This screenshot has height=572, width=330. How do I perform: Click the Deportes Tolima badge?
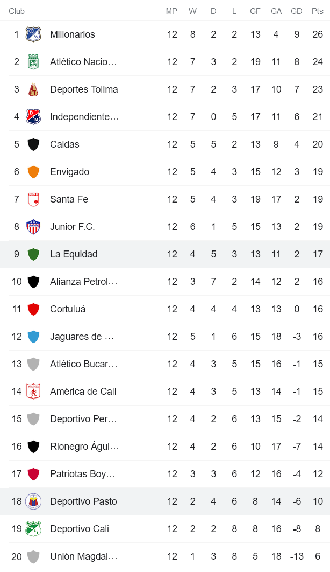click(x=33, y=89)
